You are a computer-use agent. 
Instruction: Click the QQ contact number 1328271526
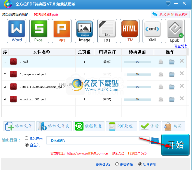pyautogui.click(x=137, y=153)
